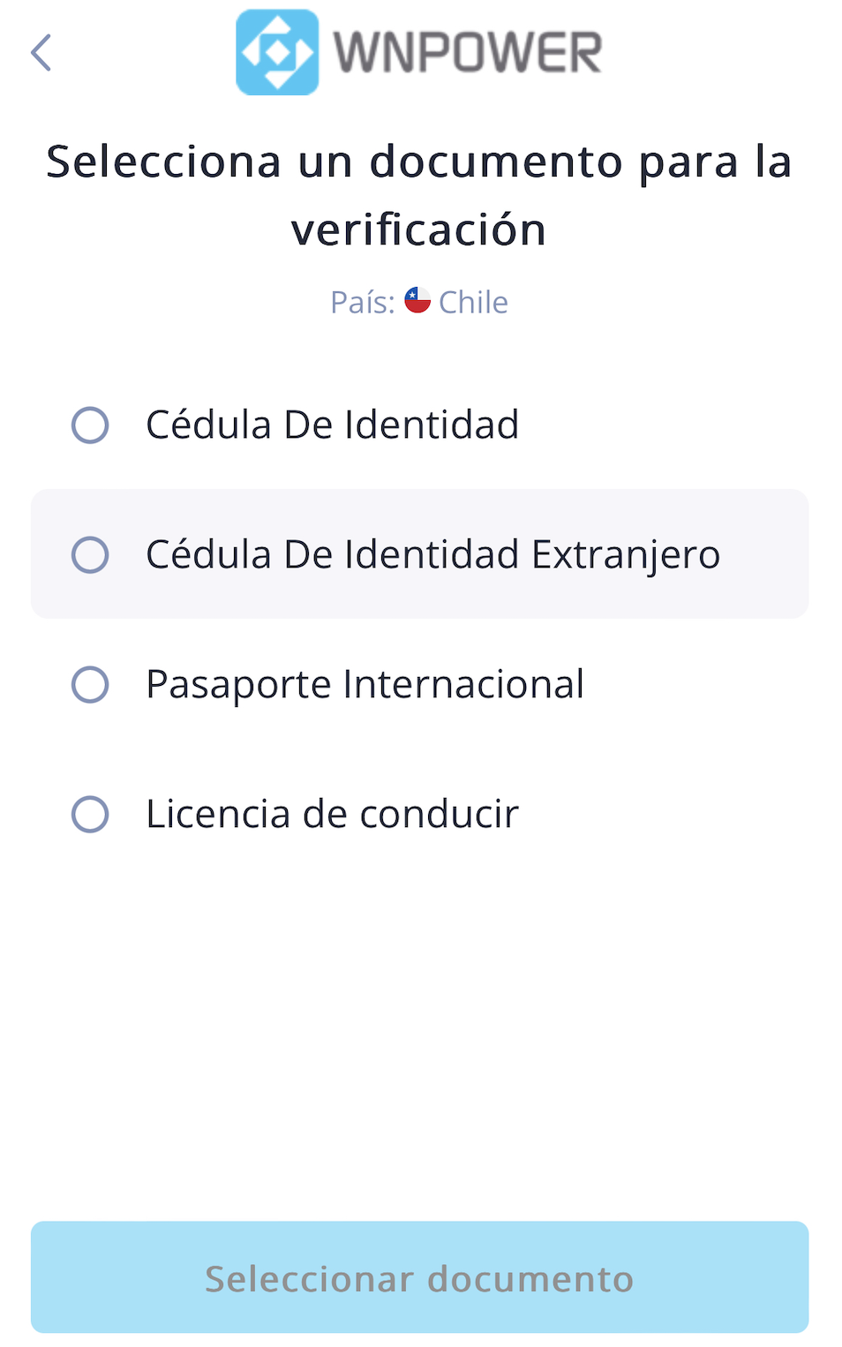Screen dimensions: 842x1347
Task: Click empty right end of highlighted Extranjero row
Action: [766, 554]
